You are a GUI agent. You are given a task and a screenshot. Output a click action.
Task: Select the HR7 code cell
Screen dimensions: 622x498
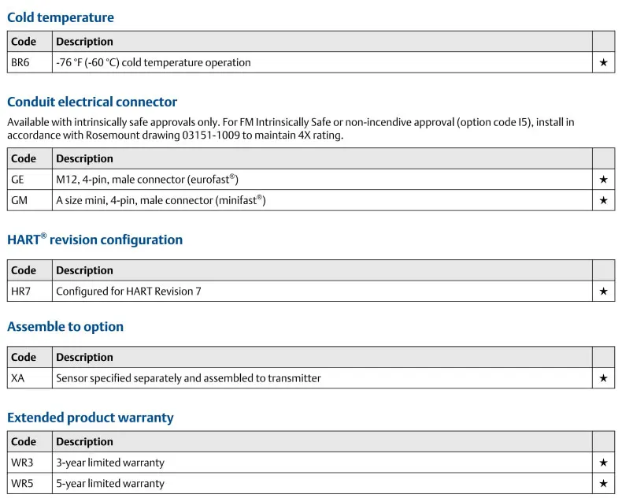point(30,291)
